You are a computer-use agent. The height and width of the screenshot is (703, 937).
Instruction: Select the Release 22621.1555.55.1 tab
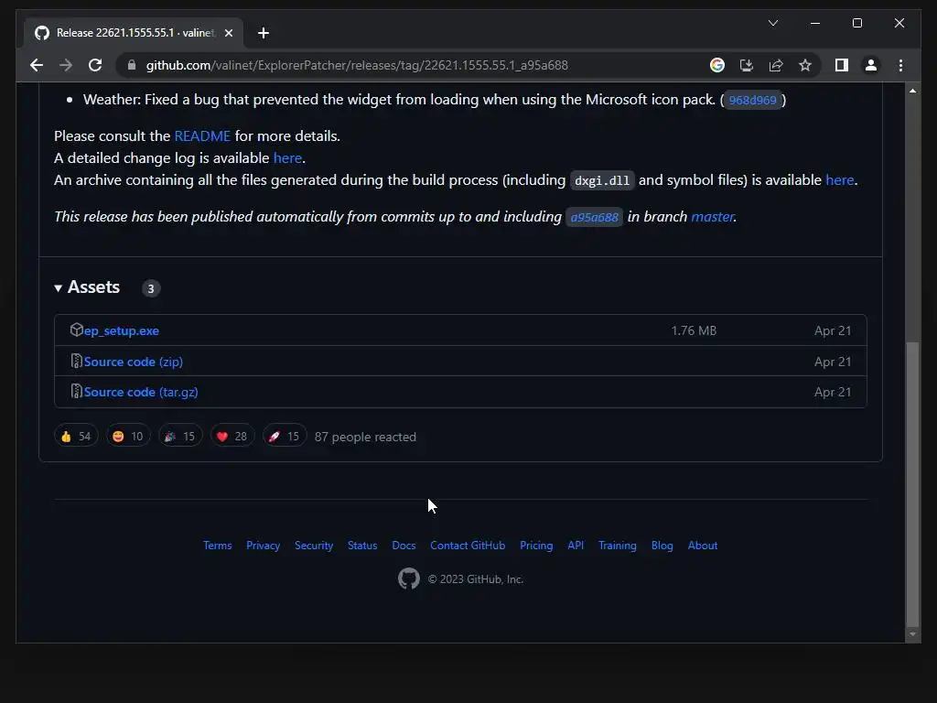tap(134, 33)
